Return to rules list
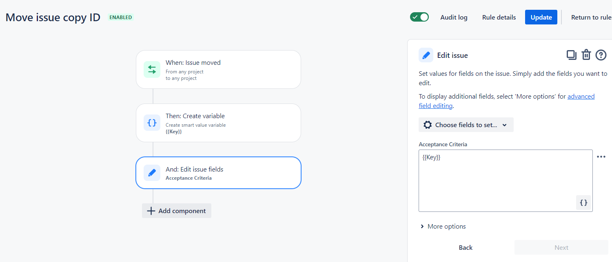Viewport: 612px width, 262px height. tap(591, 17)
